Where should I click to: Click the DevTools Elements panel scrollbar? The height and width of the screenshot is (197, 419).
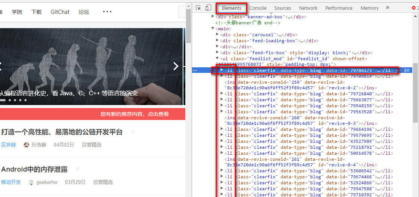coord(415,93)
